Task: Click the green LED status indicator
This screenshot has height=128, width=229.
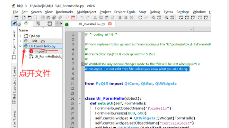Action: [x=67, y=24]
